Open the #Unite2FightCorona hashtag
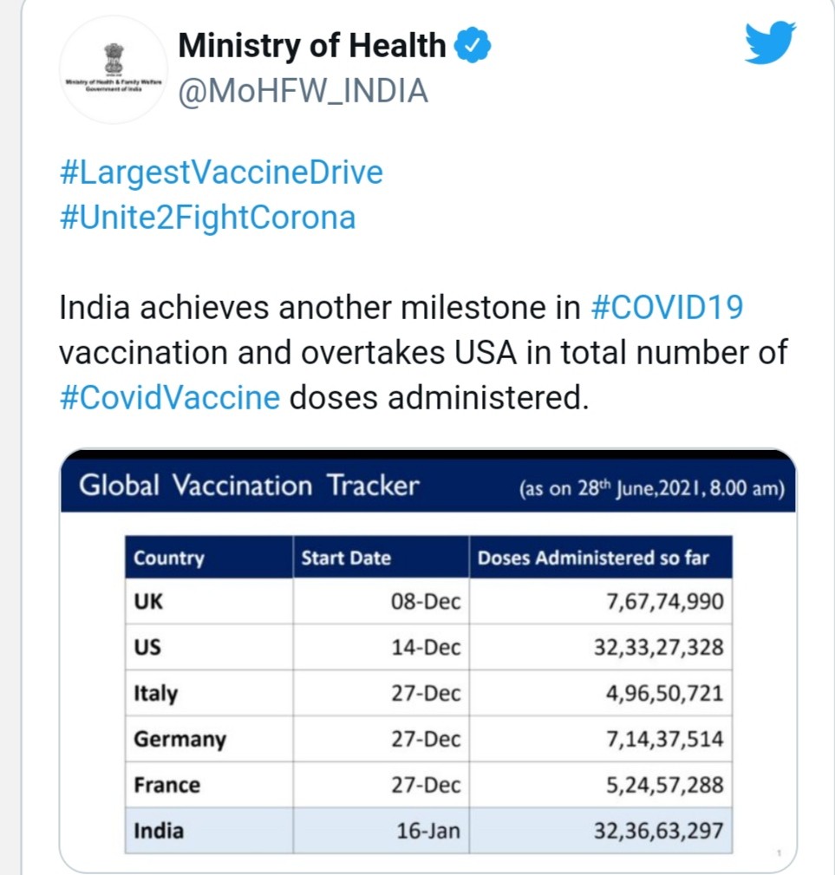The width and height of the screenshot is (835, 875). tap(208, 217)
